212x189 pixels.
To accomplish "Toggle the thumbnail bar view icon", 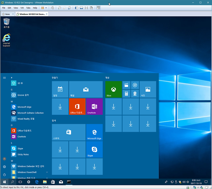I will pyautogui.click(x=81, y=8).
